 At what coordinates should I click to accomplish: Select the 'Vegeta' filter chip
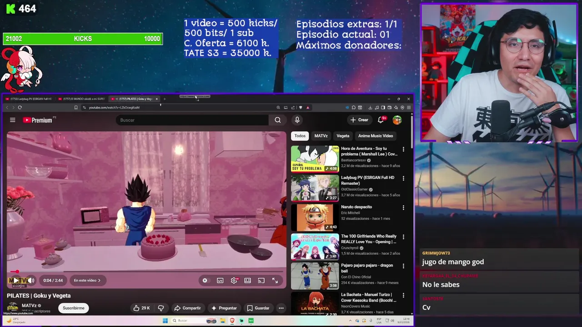343,136
